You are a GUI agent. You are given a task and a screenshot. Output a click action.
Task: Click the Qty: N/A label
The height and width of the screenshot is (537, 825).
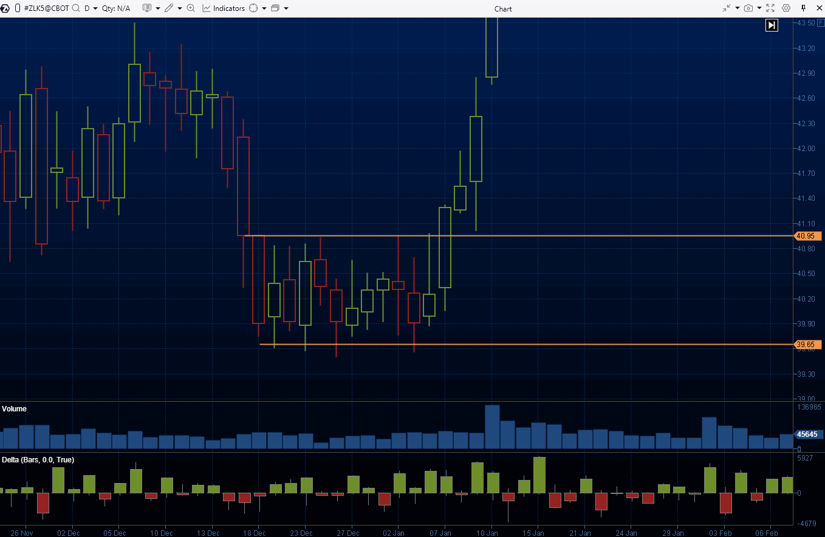(115, 8)
